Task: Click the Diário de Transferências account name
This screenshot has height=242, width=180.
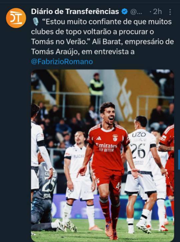Action: pyautogui.click(x=75, y=12)
